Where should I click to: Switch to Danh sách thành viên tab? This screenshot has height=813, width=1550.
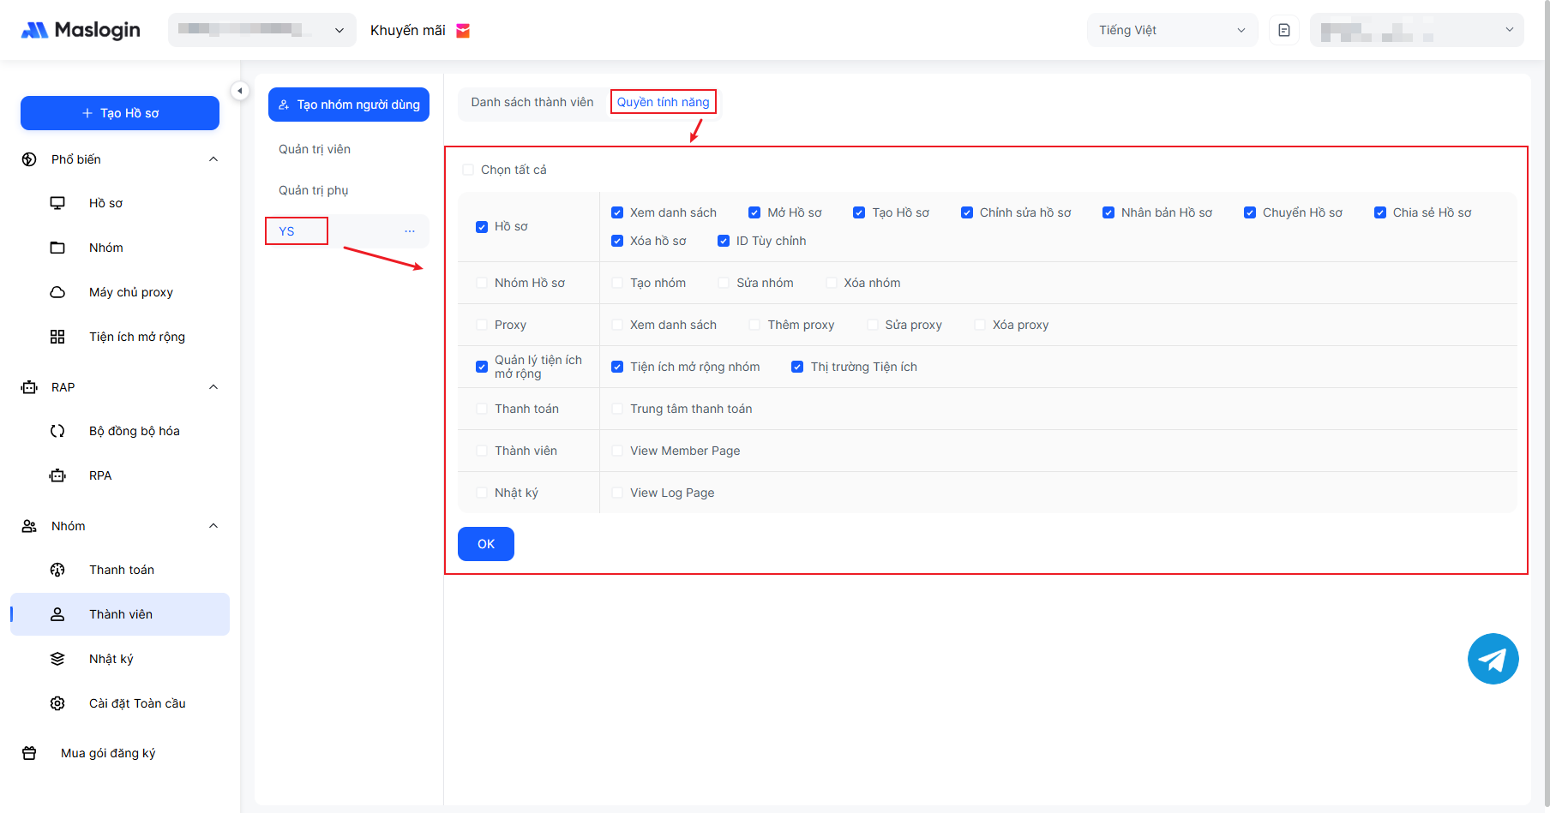tap(532, 102)
